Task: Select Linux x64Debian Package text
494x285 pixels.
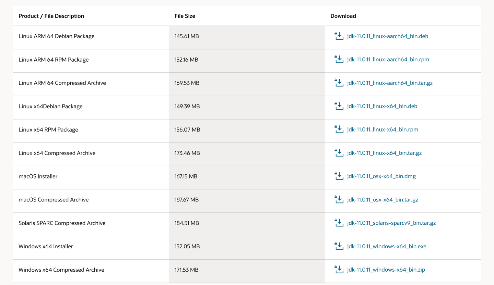Action: click(50, 106)
